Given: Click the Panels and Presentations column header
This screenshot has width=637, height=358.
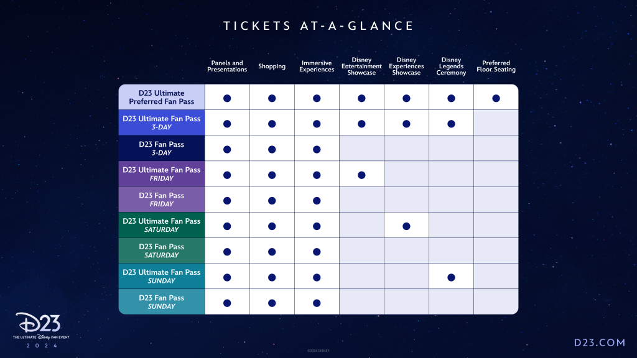Looking at the screenshot, I should (x=227, y=67).
